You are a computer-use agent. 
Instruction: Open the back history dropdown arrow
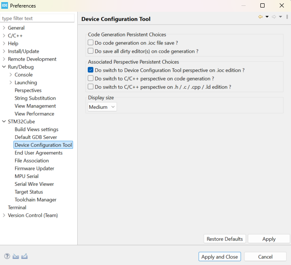(x=267, y=17)
